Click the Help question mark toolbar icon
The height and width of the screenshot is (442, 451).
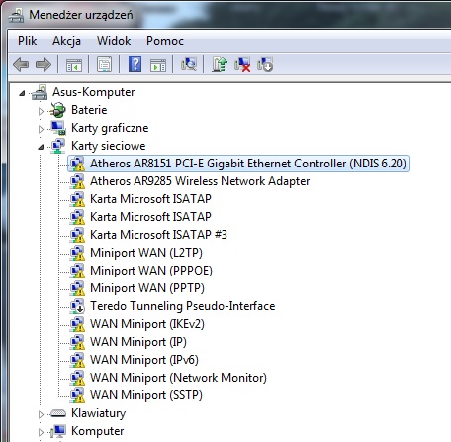coord(135,64)
